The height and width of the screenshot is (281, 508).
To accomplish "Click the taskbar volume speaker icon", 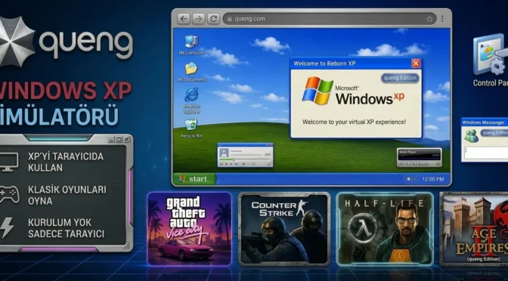I will tap(409, 179).
